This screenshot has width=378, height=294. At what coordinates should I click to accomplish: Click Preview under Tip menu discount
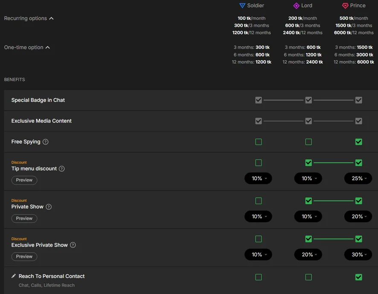[24, 180]
